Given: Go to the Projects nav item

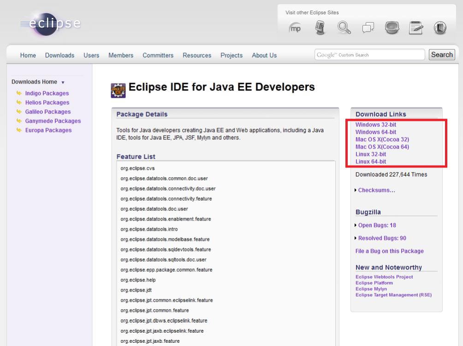Looking at the screenshot, I should (231, 55).
